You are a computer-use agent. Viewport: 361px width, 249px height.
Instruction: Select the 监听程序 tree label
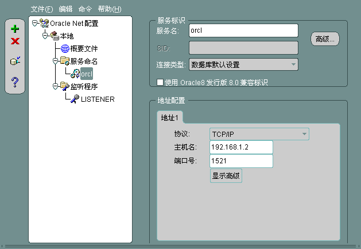pyautogui.click(x=84, y=86)
